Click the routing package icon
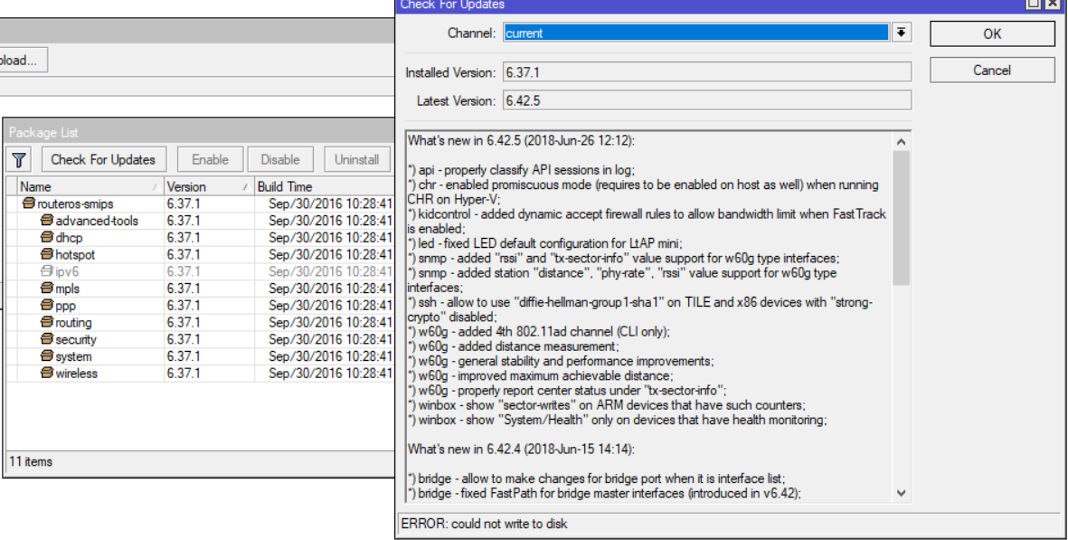The width and height of the screenshot is (1068, 540). [47, 323]
